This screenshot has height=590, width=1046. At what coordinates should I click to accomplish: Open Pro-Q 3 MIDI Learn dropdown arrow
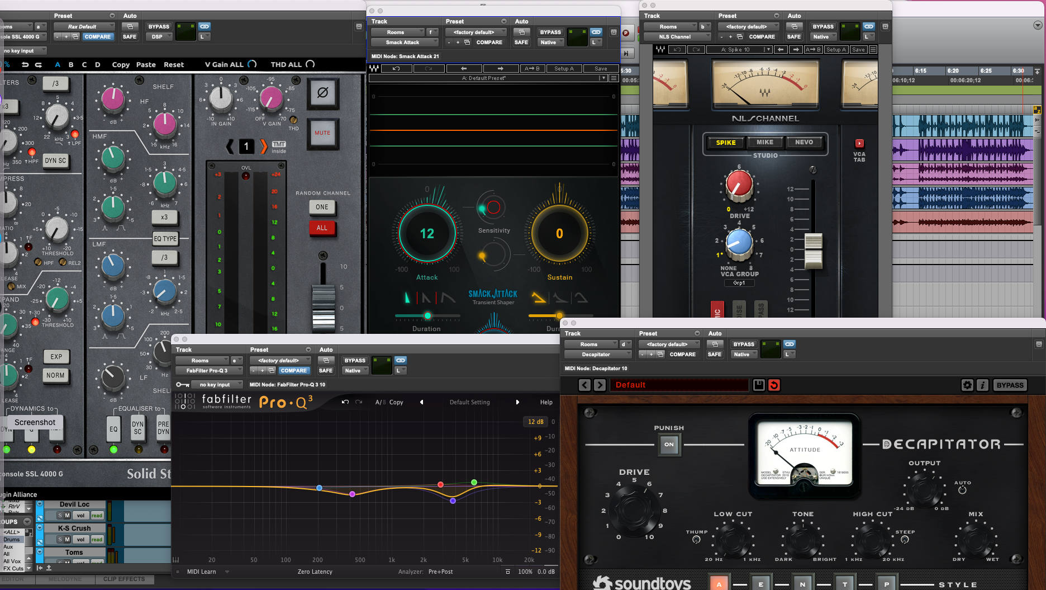tap(227, 572)
